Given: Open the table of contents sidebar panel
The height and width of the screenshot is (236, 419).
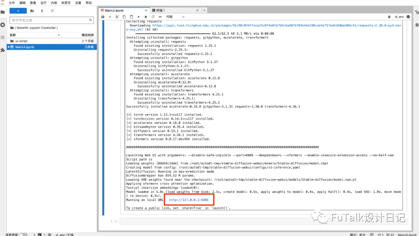Looking at the screenshot, I should click(x=3, y=38).
